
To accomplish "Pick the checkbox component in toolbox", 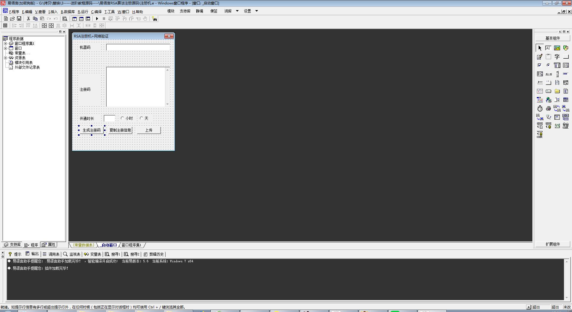I will coord(540,65).
